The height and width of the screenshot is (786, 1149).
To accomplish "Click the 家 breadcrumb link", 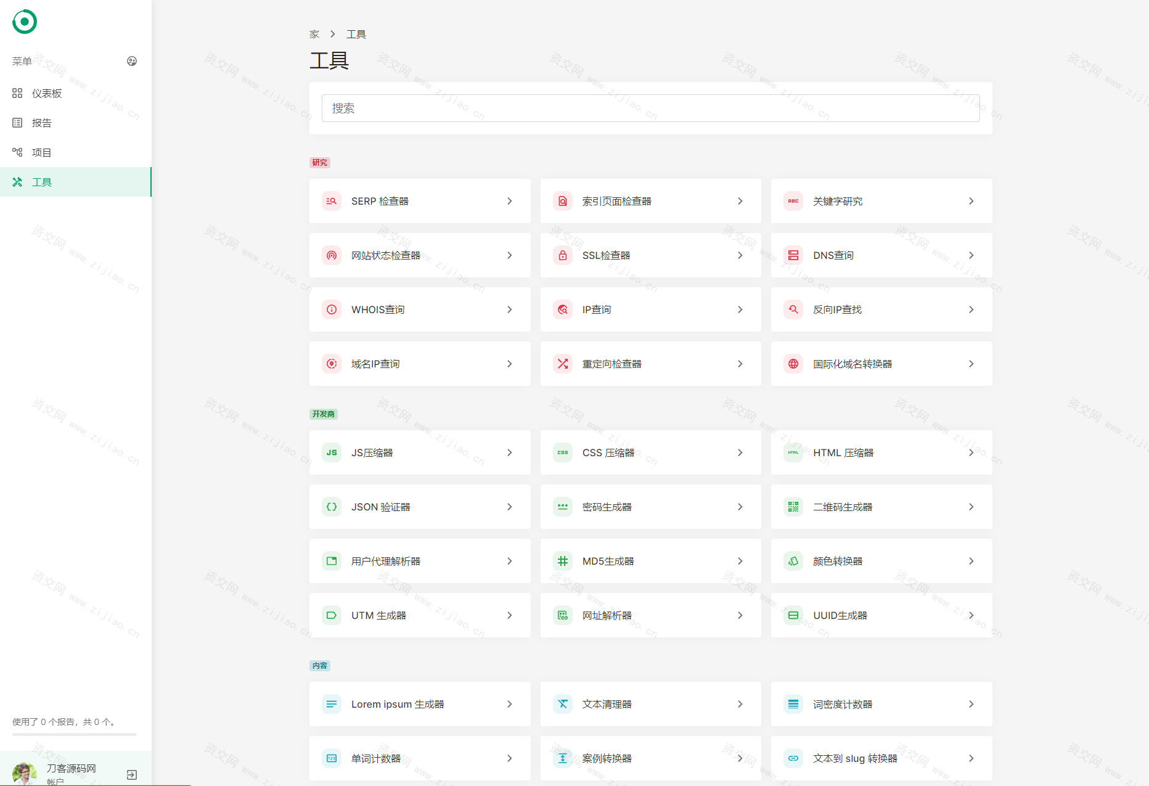I will [314, 34].
